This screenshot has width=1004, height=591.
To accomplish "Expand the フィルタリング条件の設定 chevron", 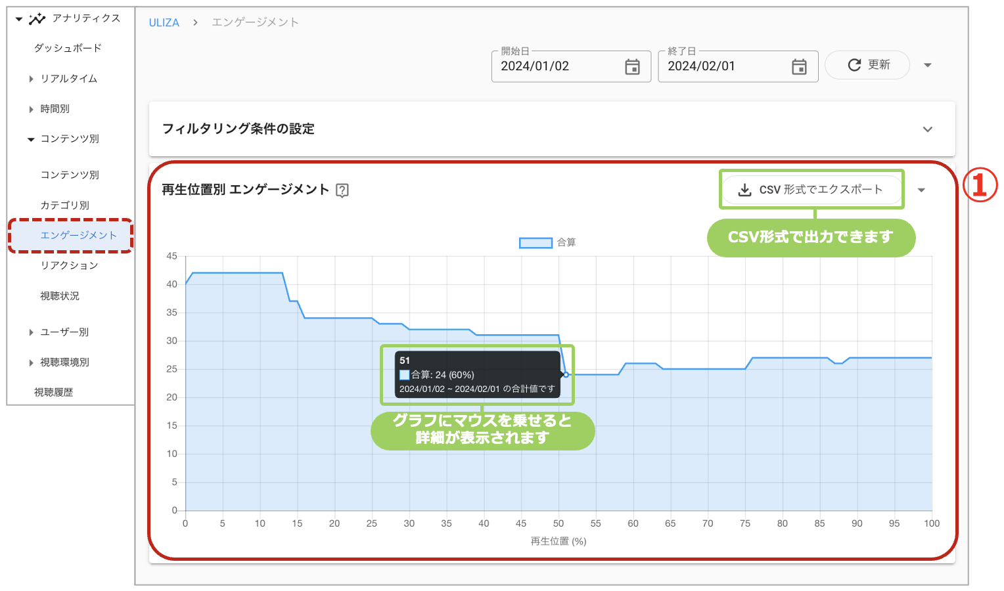I will point(928,129).
